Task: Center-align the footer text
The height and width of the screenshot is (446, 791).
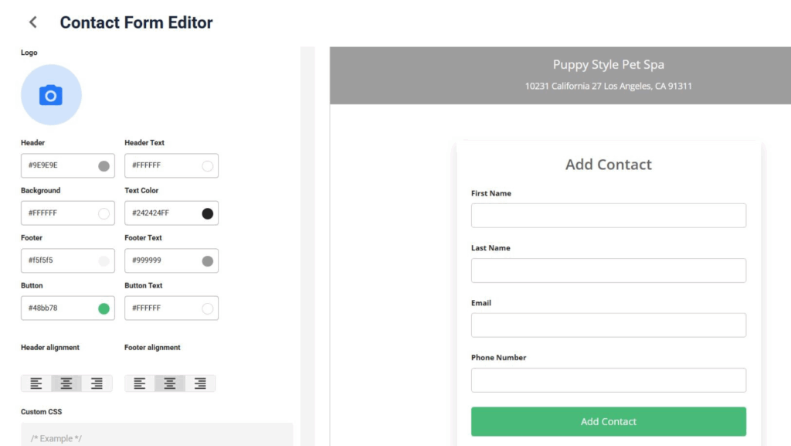Action: click(170, 383)
